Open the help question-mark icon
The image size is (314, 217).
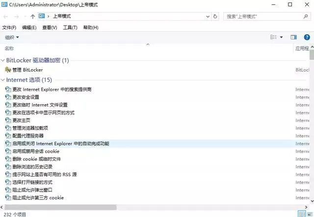coord(307,37)
